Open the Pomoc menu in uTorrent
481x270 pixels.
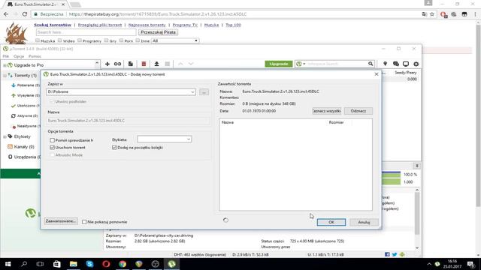click(x=35, y=56)
